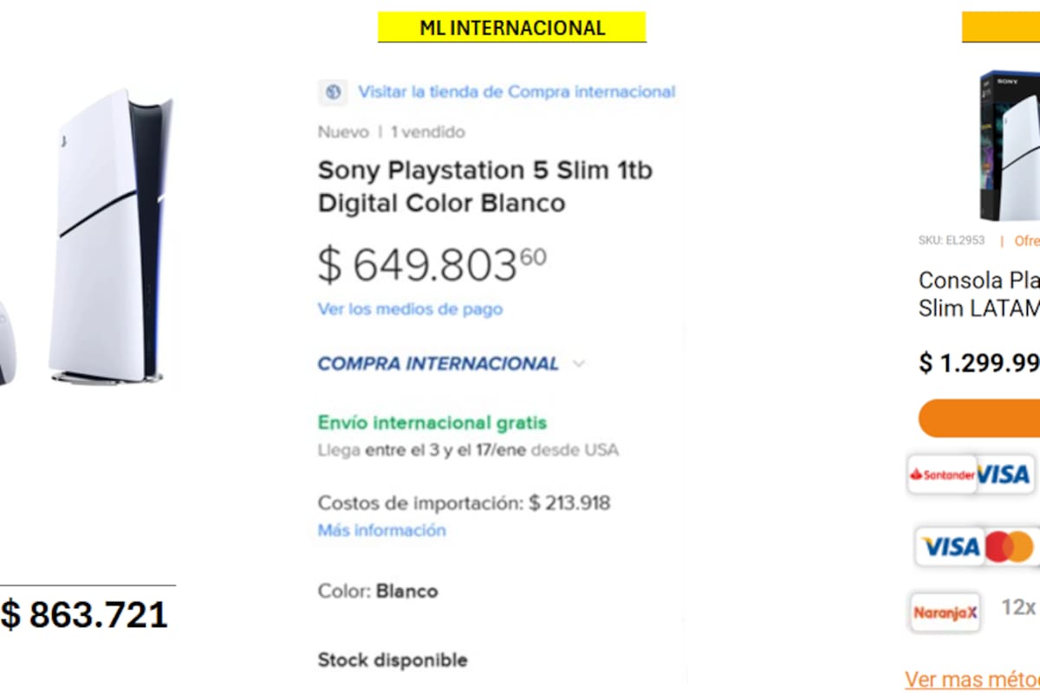This screenshot has width=1040, height=693.
Task: Open Ver mas métodos link
Action: click(972, 679)
